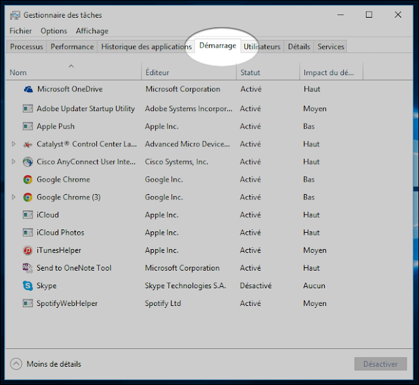Open the Fichier menu
The width and height of the screenshot is (419, 385).
point(20,31)
